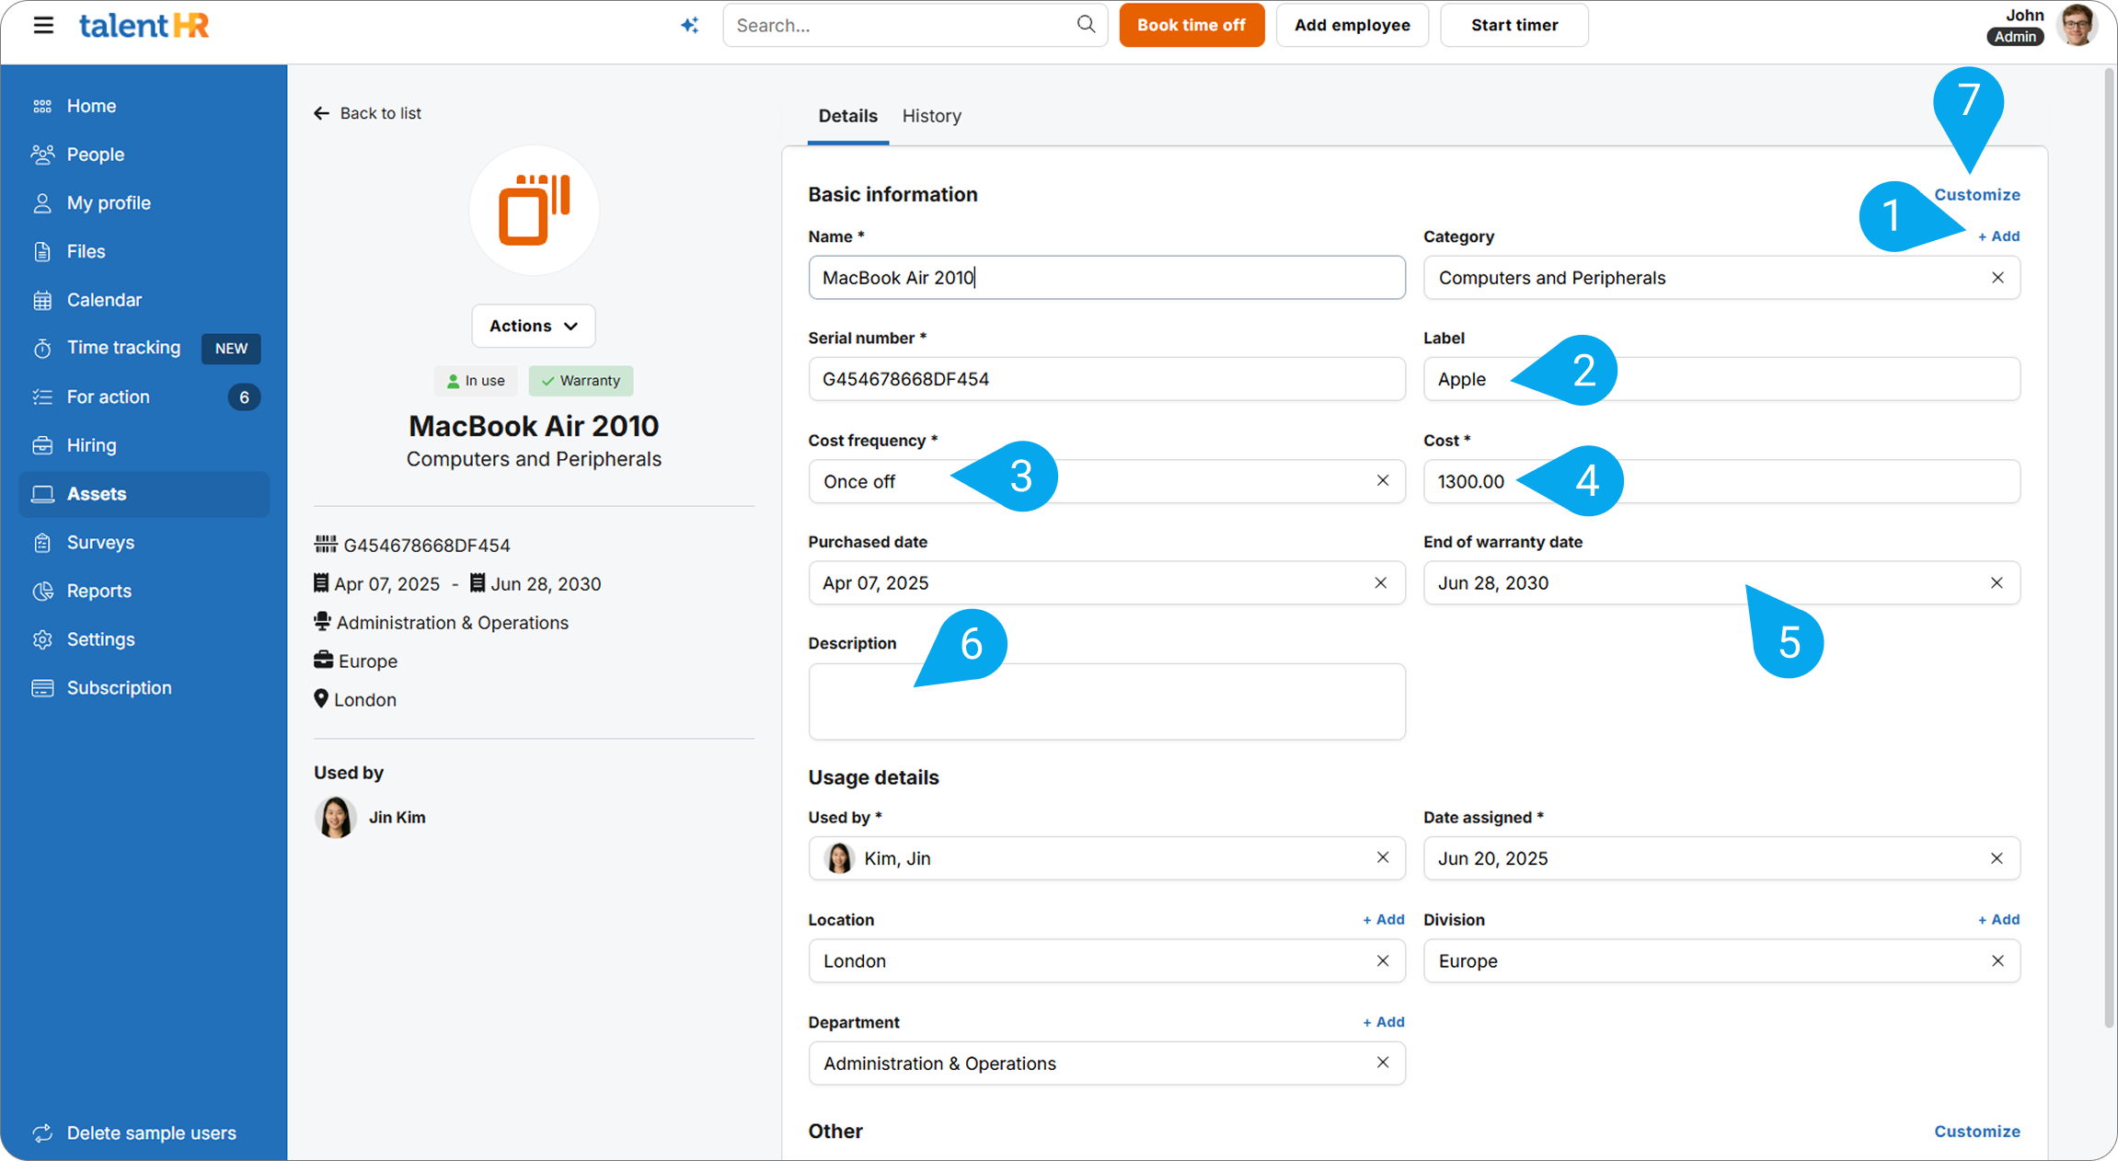Open the AI sparkle assistant icon

click(689, 26)
